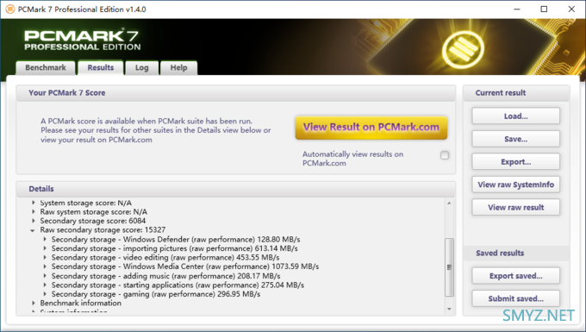Select text 'Raw secondary storage score: 15327'
This screenshot has width=586, height=332.
click(103, 229)
